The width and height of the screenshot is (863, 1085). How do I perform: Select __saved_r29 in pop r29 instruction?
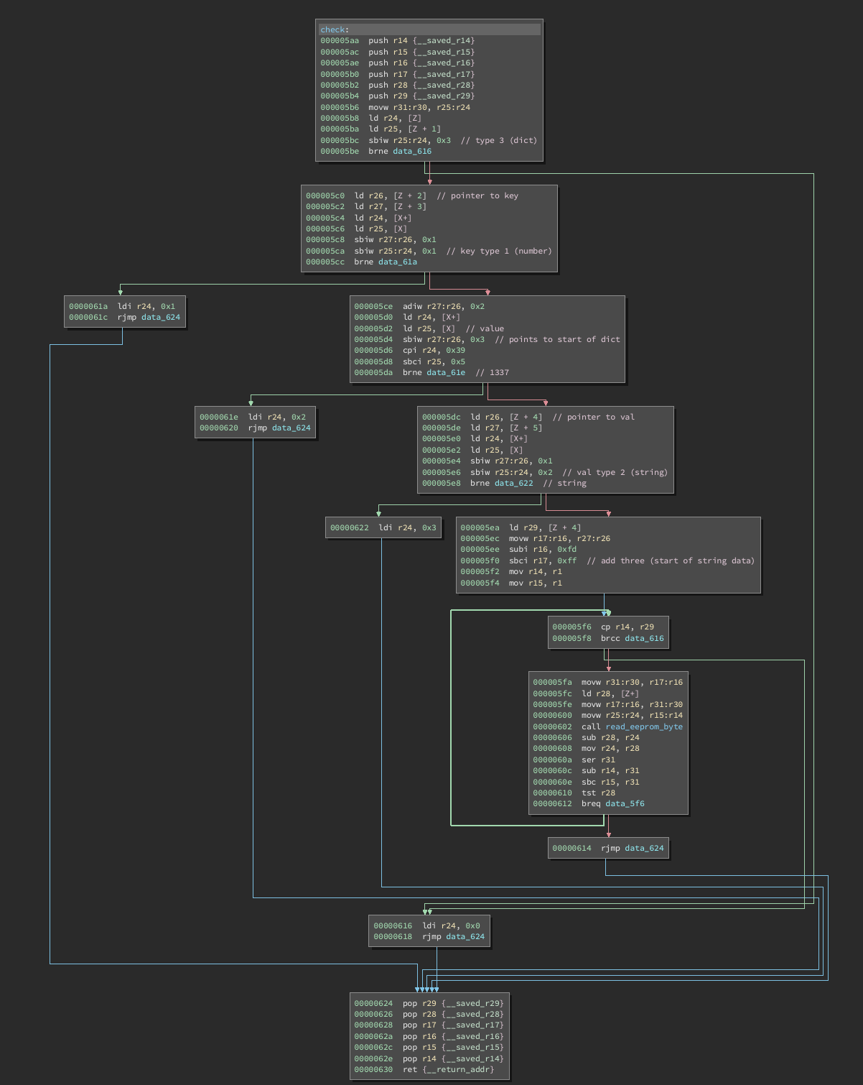coord(475,1004)
